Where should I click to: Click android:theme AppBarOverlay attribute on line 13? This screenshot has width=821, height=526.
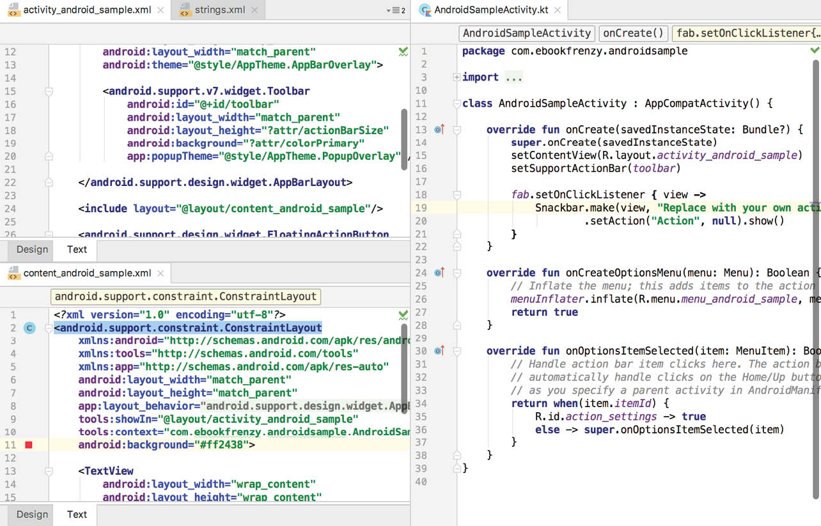coord(243,65)
